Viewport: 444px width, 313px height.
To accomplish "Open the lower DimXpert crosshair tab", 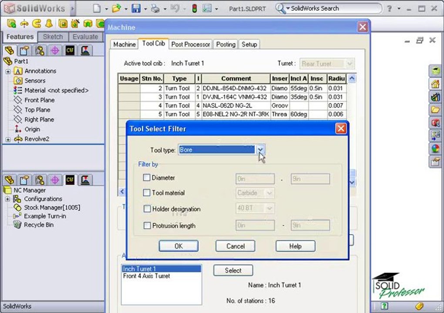I will (55, 180).
